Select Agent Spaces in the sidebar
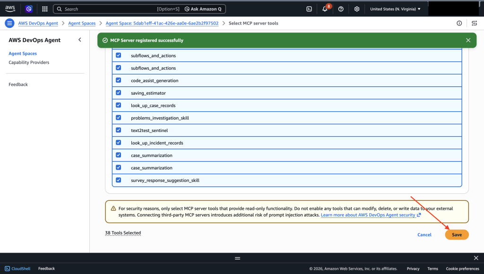 point(23,53)
